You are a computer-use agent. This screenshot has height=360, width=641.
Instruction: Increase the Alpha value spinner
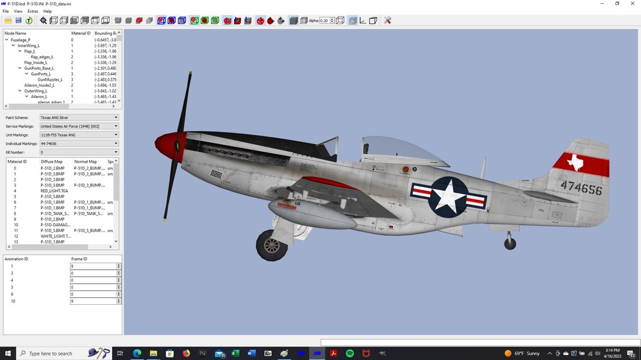pos(332,19)
